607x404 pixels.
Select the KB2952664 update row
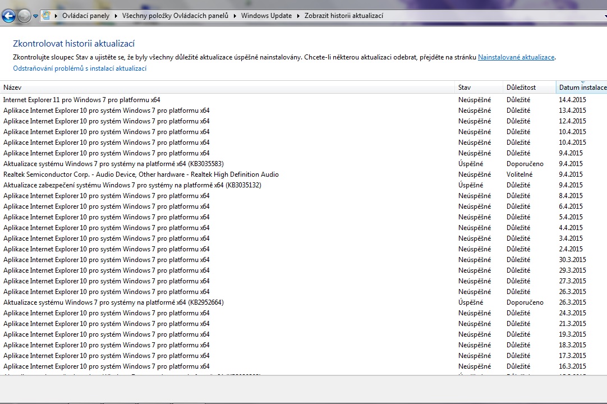click(303, 302)
